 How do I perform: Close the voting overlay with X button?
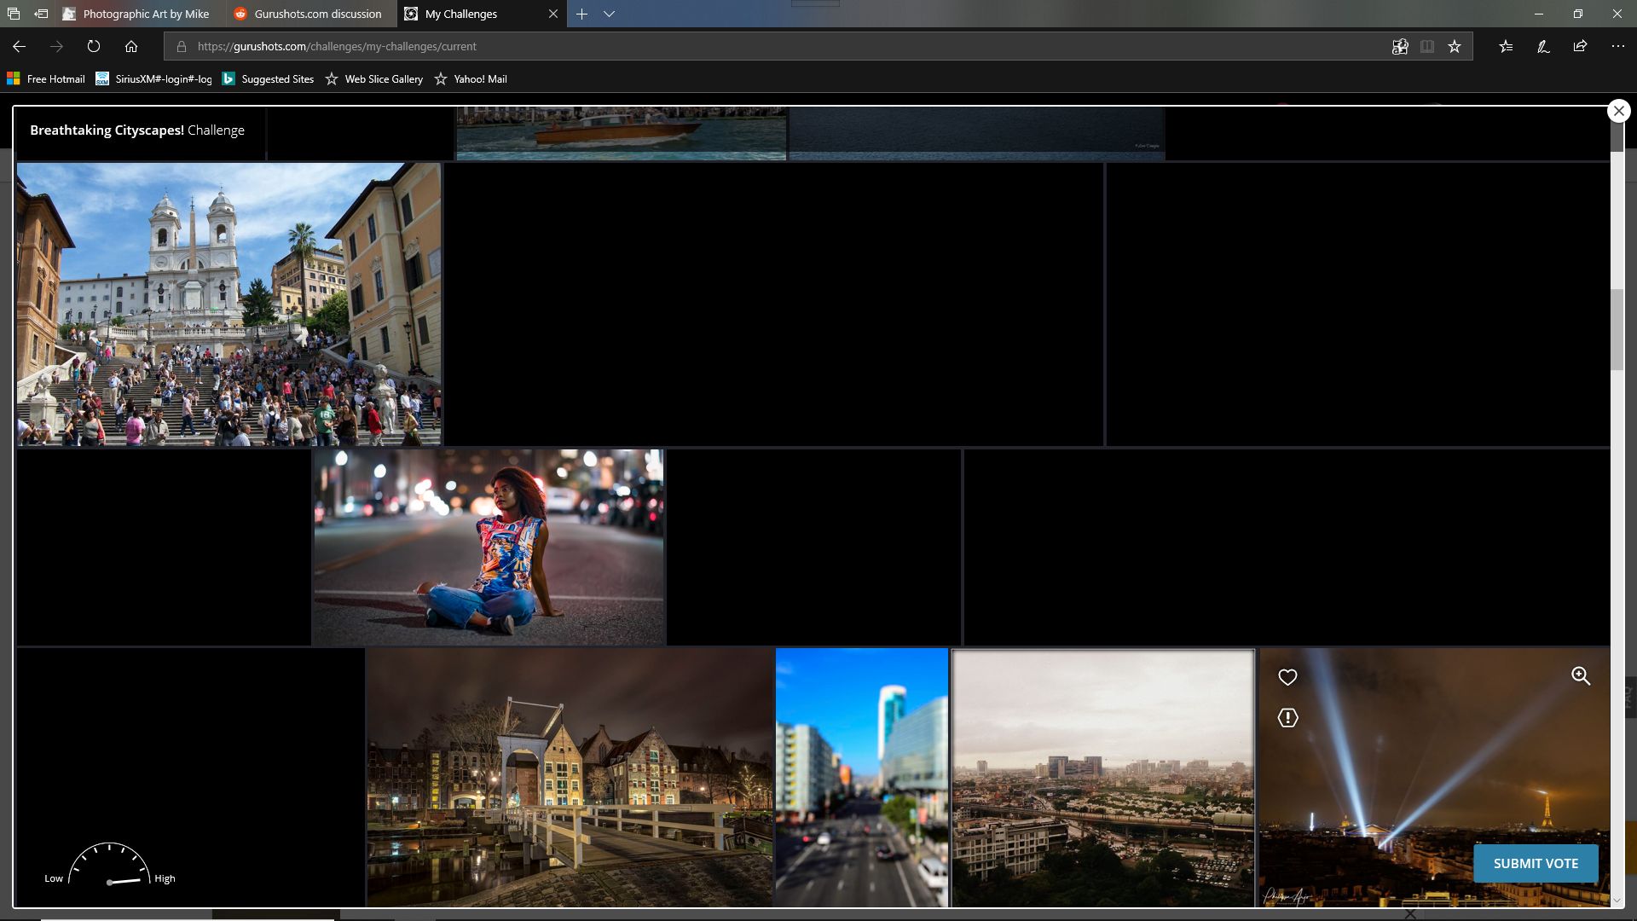[1618, 111]
